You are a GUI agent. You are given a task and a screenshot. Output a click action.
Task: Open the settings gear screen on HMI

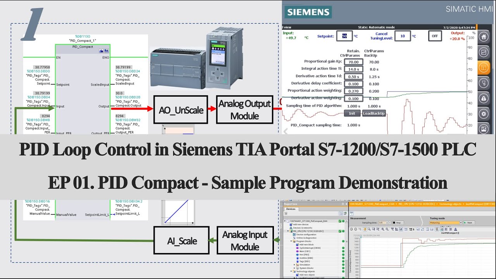click(483, 114)
